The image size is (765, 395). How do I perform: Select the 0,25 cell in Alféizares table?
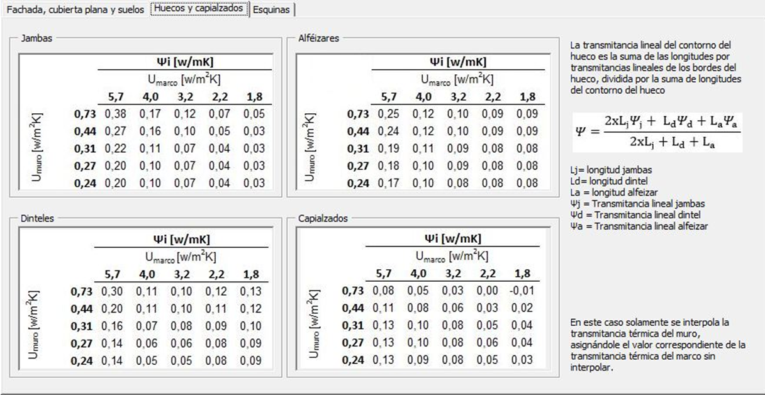pyautogui.click(x=388, y=114)
